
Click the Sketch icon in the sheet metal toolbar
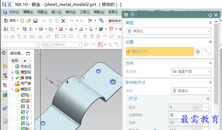pyautogui.click(x=6, y=29)
